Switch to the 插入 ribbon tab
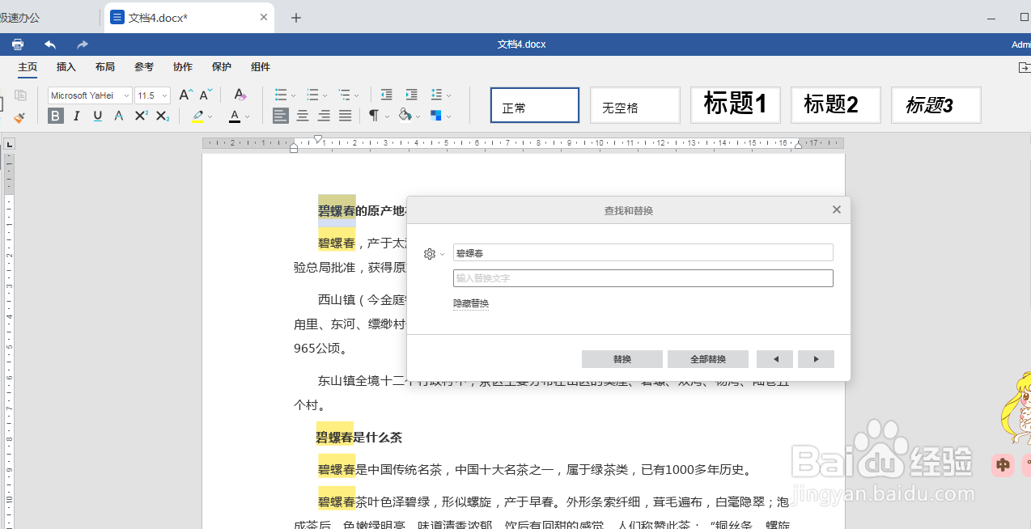 [66, 67]
